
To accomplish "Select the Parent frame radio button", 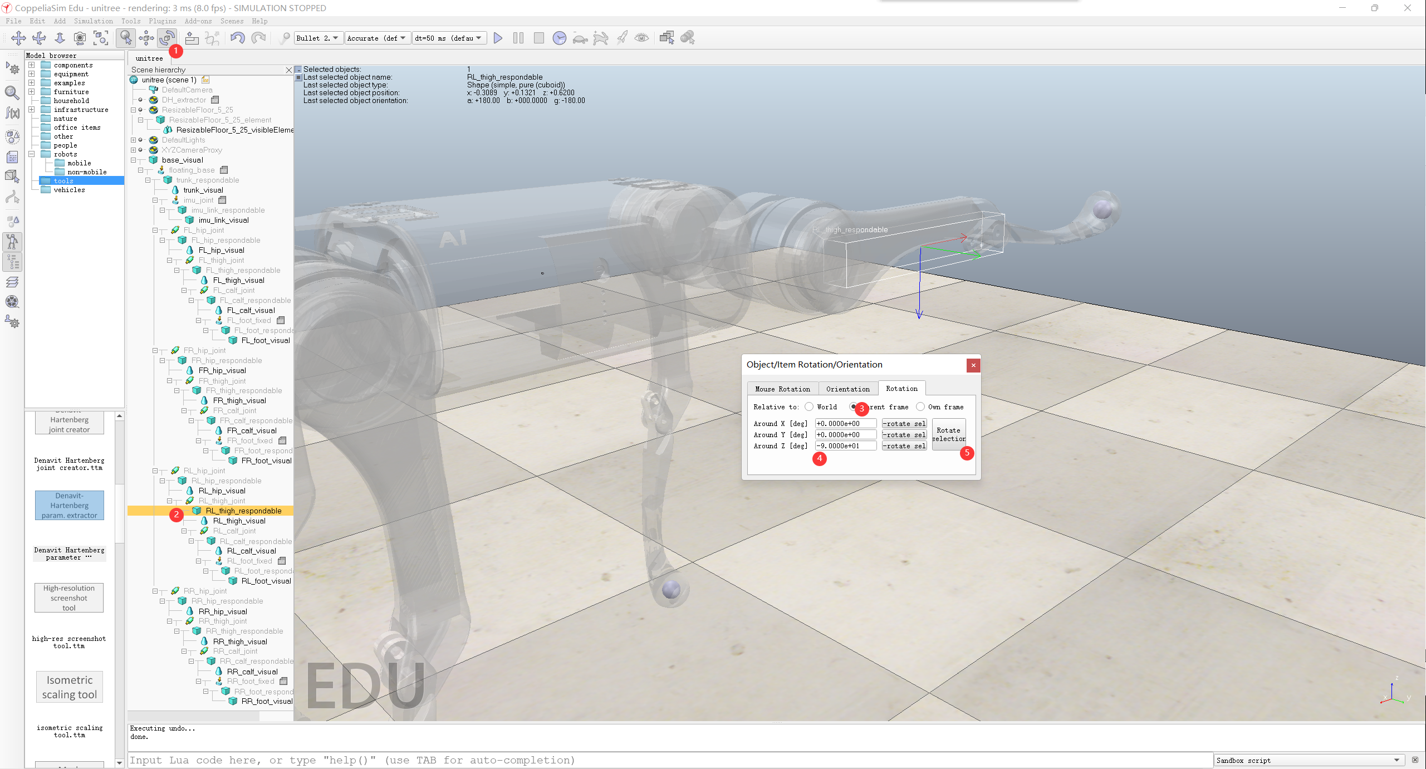I will (x=853, y=407).
